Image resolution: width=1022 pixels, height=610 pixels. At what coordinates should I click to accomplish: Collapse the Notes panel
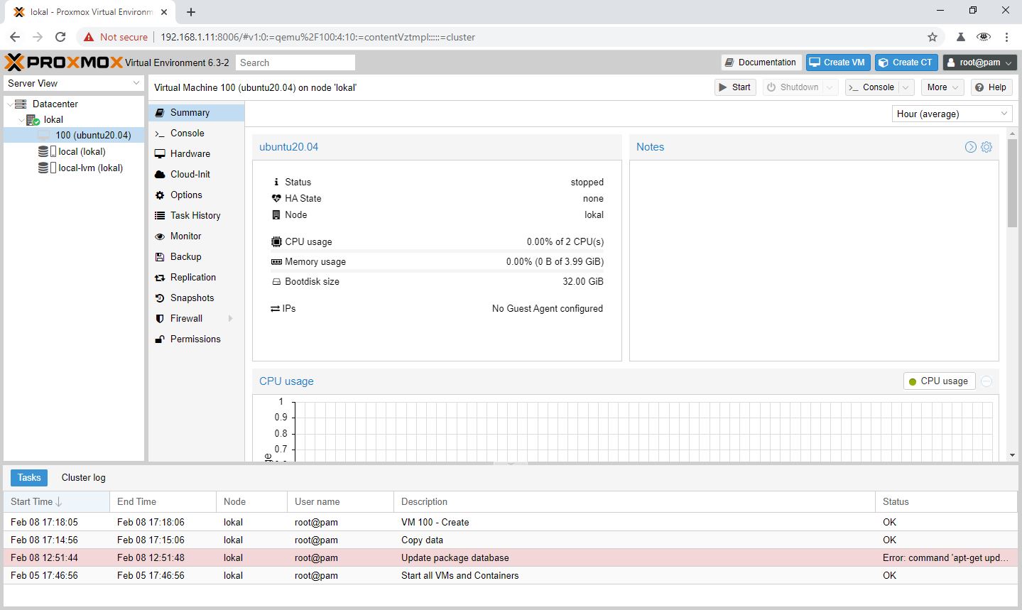coord(970,147)
